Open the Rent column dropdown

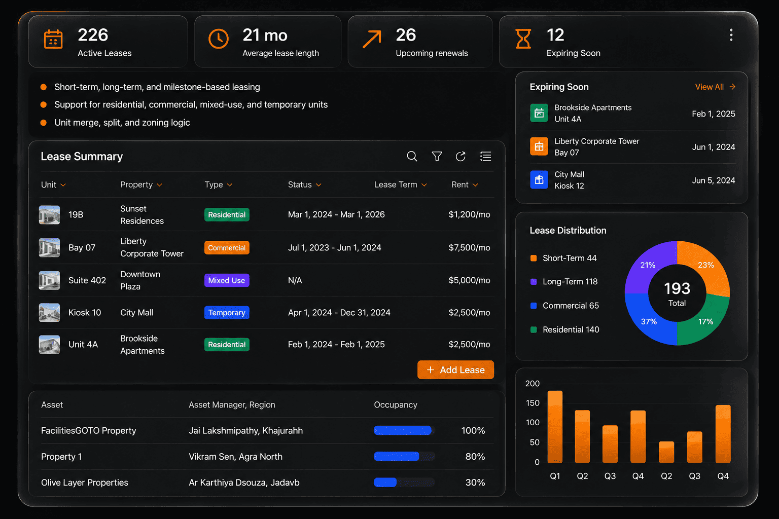(465, 185)
